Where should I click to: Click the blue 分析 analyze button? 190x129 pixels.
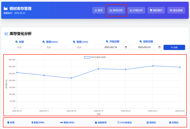174,47
